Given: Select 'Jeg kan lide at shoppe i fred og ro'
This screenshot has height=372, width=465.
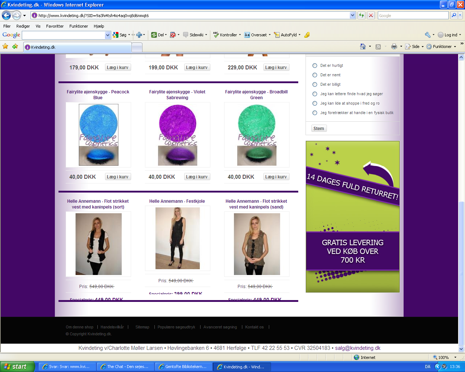Looking at the screenshot, I should click(x=315, y=104).
